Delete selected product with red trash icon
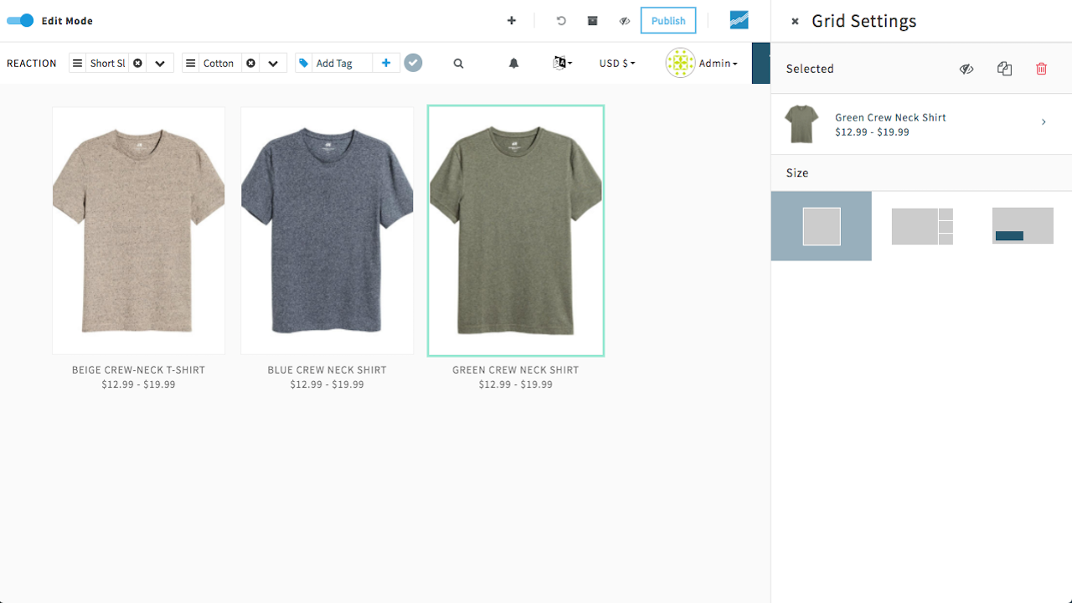The image size is (1072, 603). tap(1042, 69)
